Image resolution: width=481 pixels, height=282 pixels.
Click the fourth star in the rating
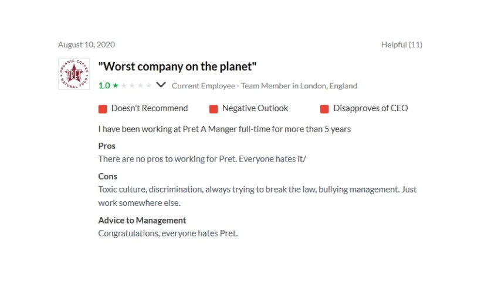(140, 85)
